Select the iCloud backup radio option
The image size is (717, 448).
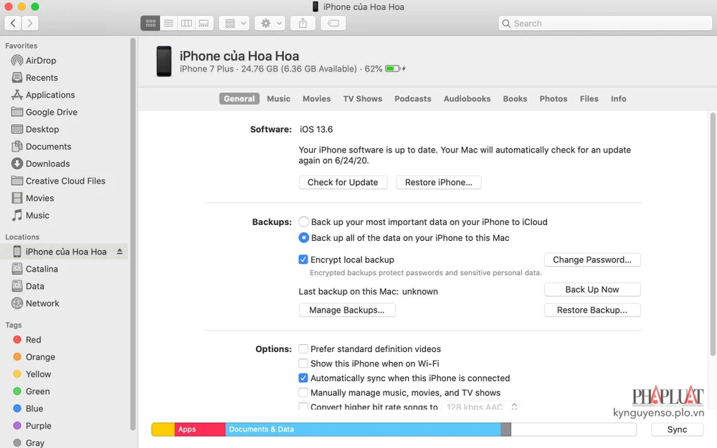pyautogui.click(x=304, y=222)
